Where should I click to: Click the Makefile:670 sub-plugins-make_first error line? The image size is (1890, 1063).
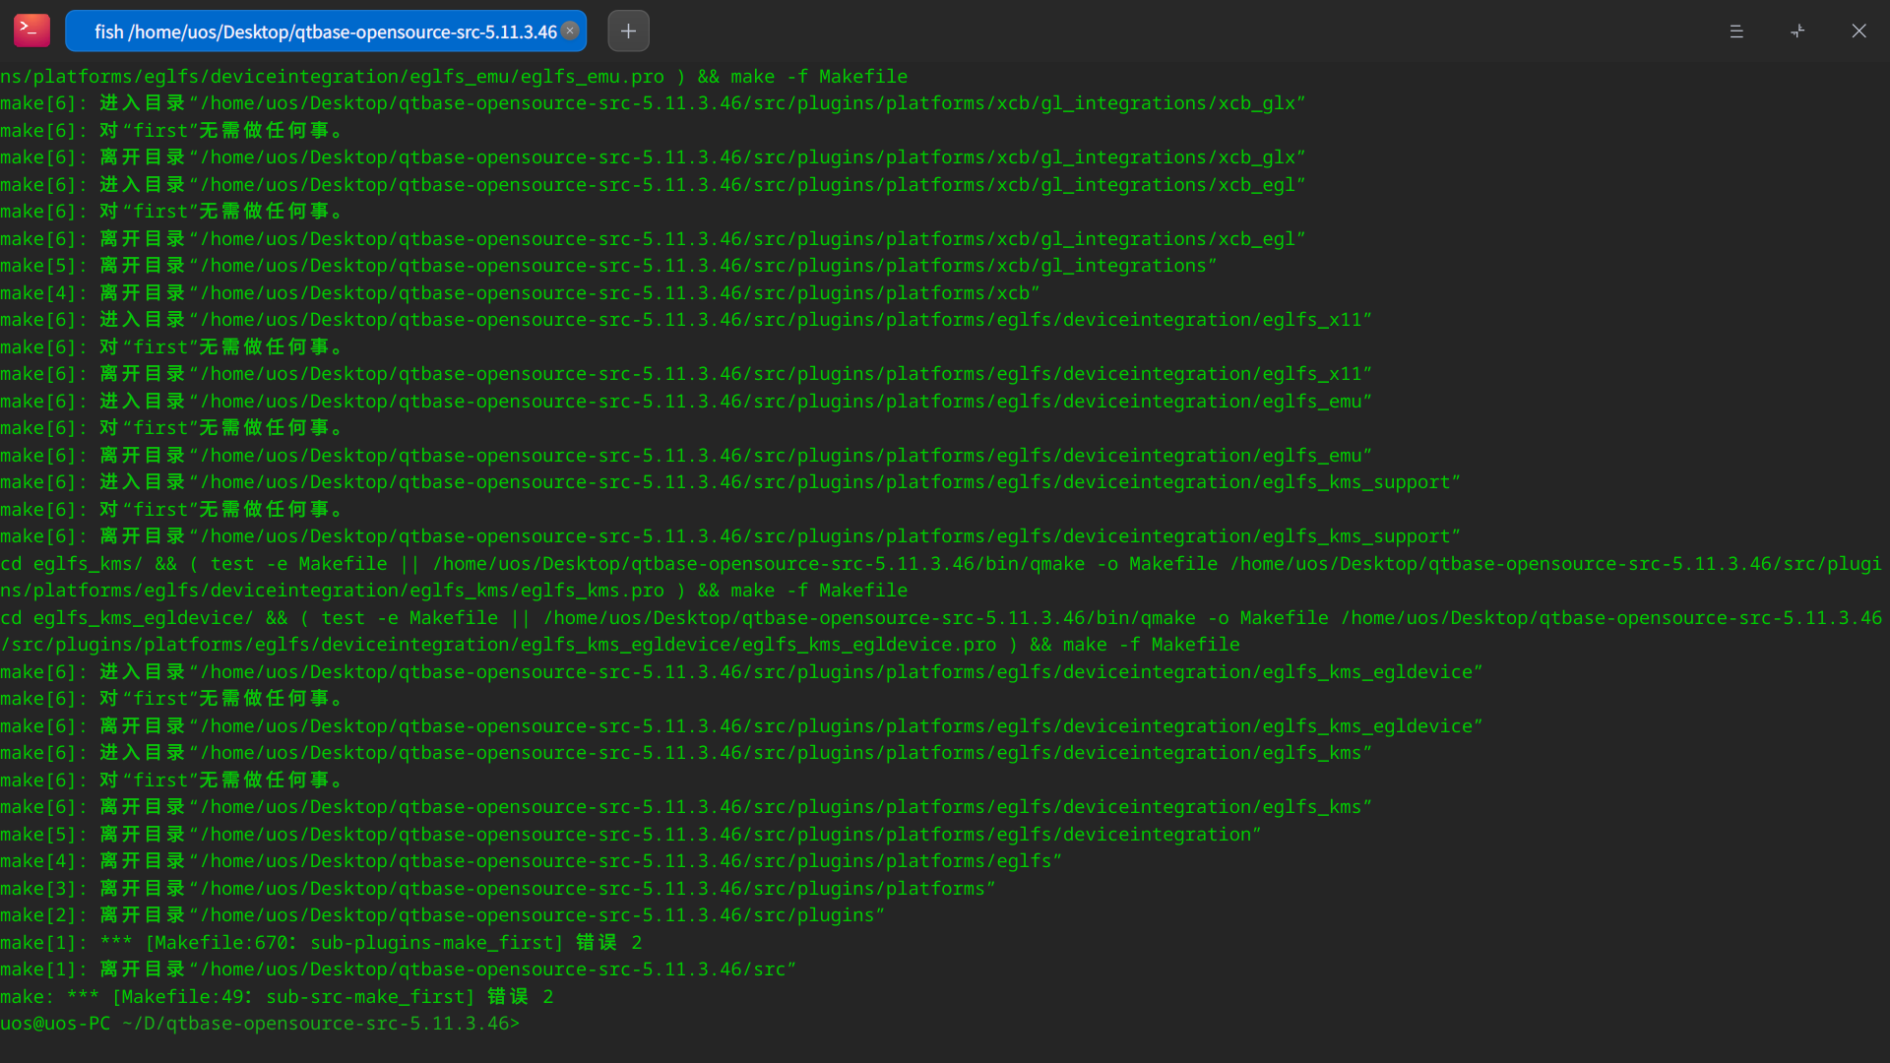tap(321, 943)
